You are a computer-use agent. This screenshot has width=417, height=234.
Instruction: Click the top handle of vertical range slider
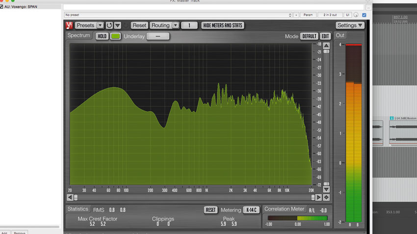[x=326, y=51]
